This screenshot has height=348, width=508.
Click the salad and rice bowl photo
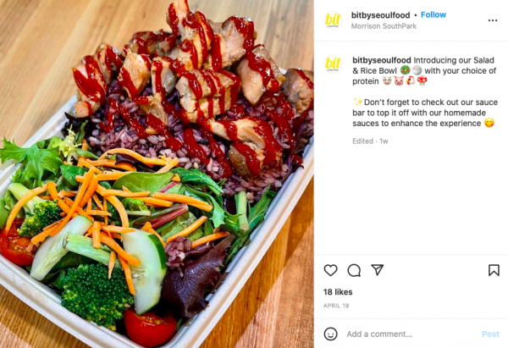coord(157,174)
